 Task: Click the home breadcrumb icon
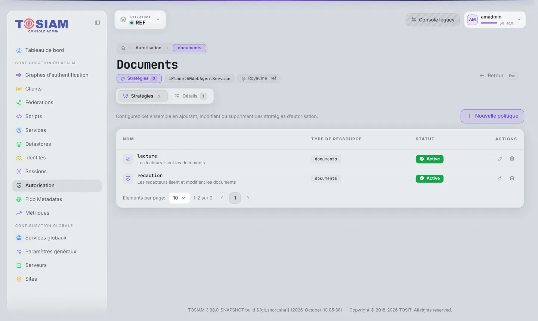[x=123, y=48]
